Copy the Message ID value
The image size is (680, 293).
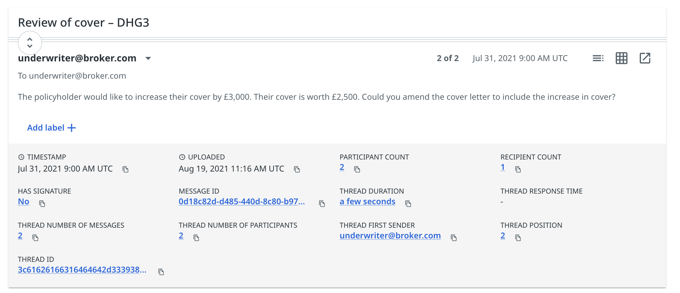[x=322, y=204]
